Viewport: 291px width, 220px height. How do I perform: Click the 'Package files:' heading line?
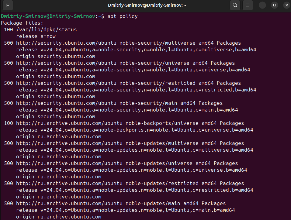[22, 23]
